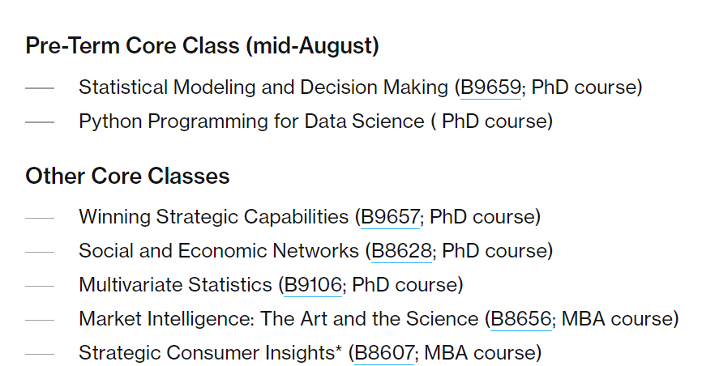The image size is (719, 366).
Task: Click the Market Intelligence: The Art and the Science text
Action: [x=279, y=319]
